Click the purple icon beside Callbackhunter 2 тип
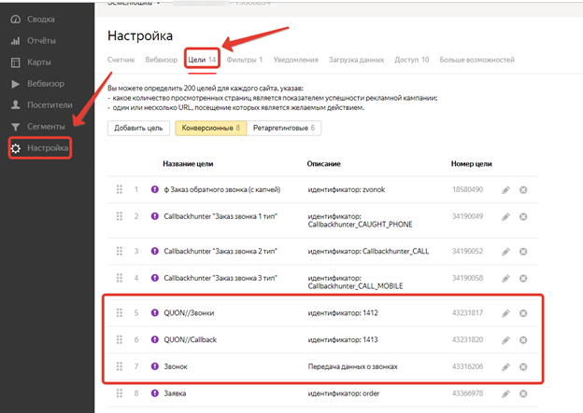The width and height of the screenshot is (583, 413). point(155,251)
